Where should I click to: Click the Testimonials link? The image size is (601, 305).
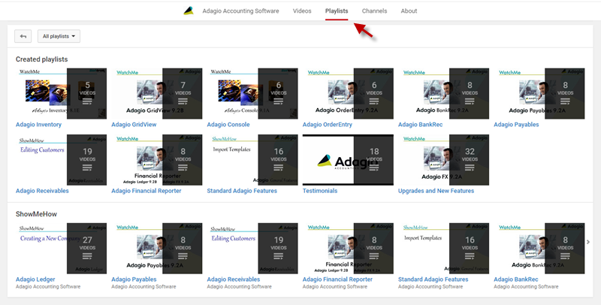pyautogui.click(x=320, y=191)
